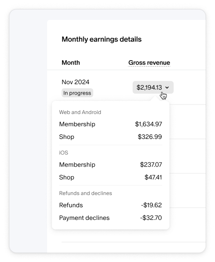The image size is (215, 262).
Task: Click the Nov 2024 month label
Action: 76,82
